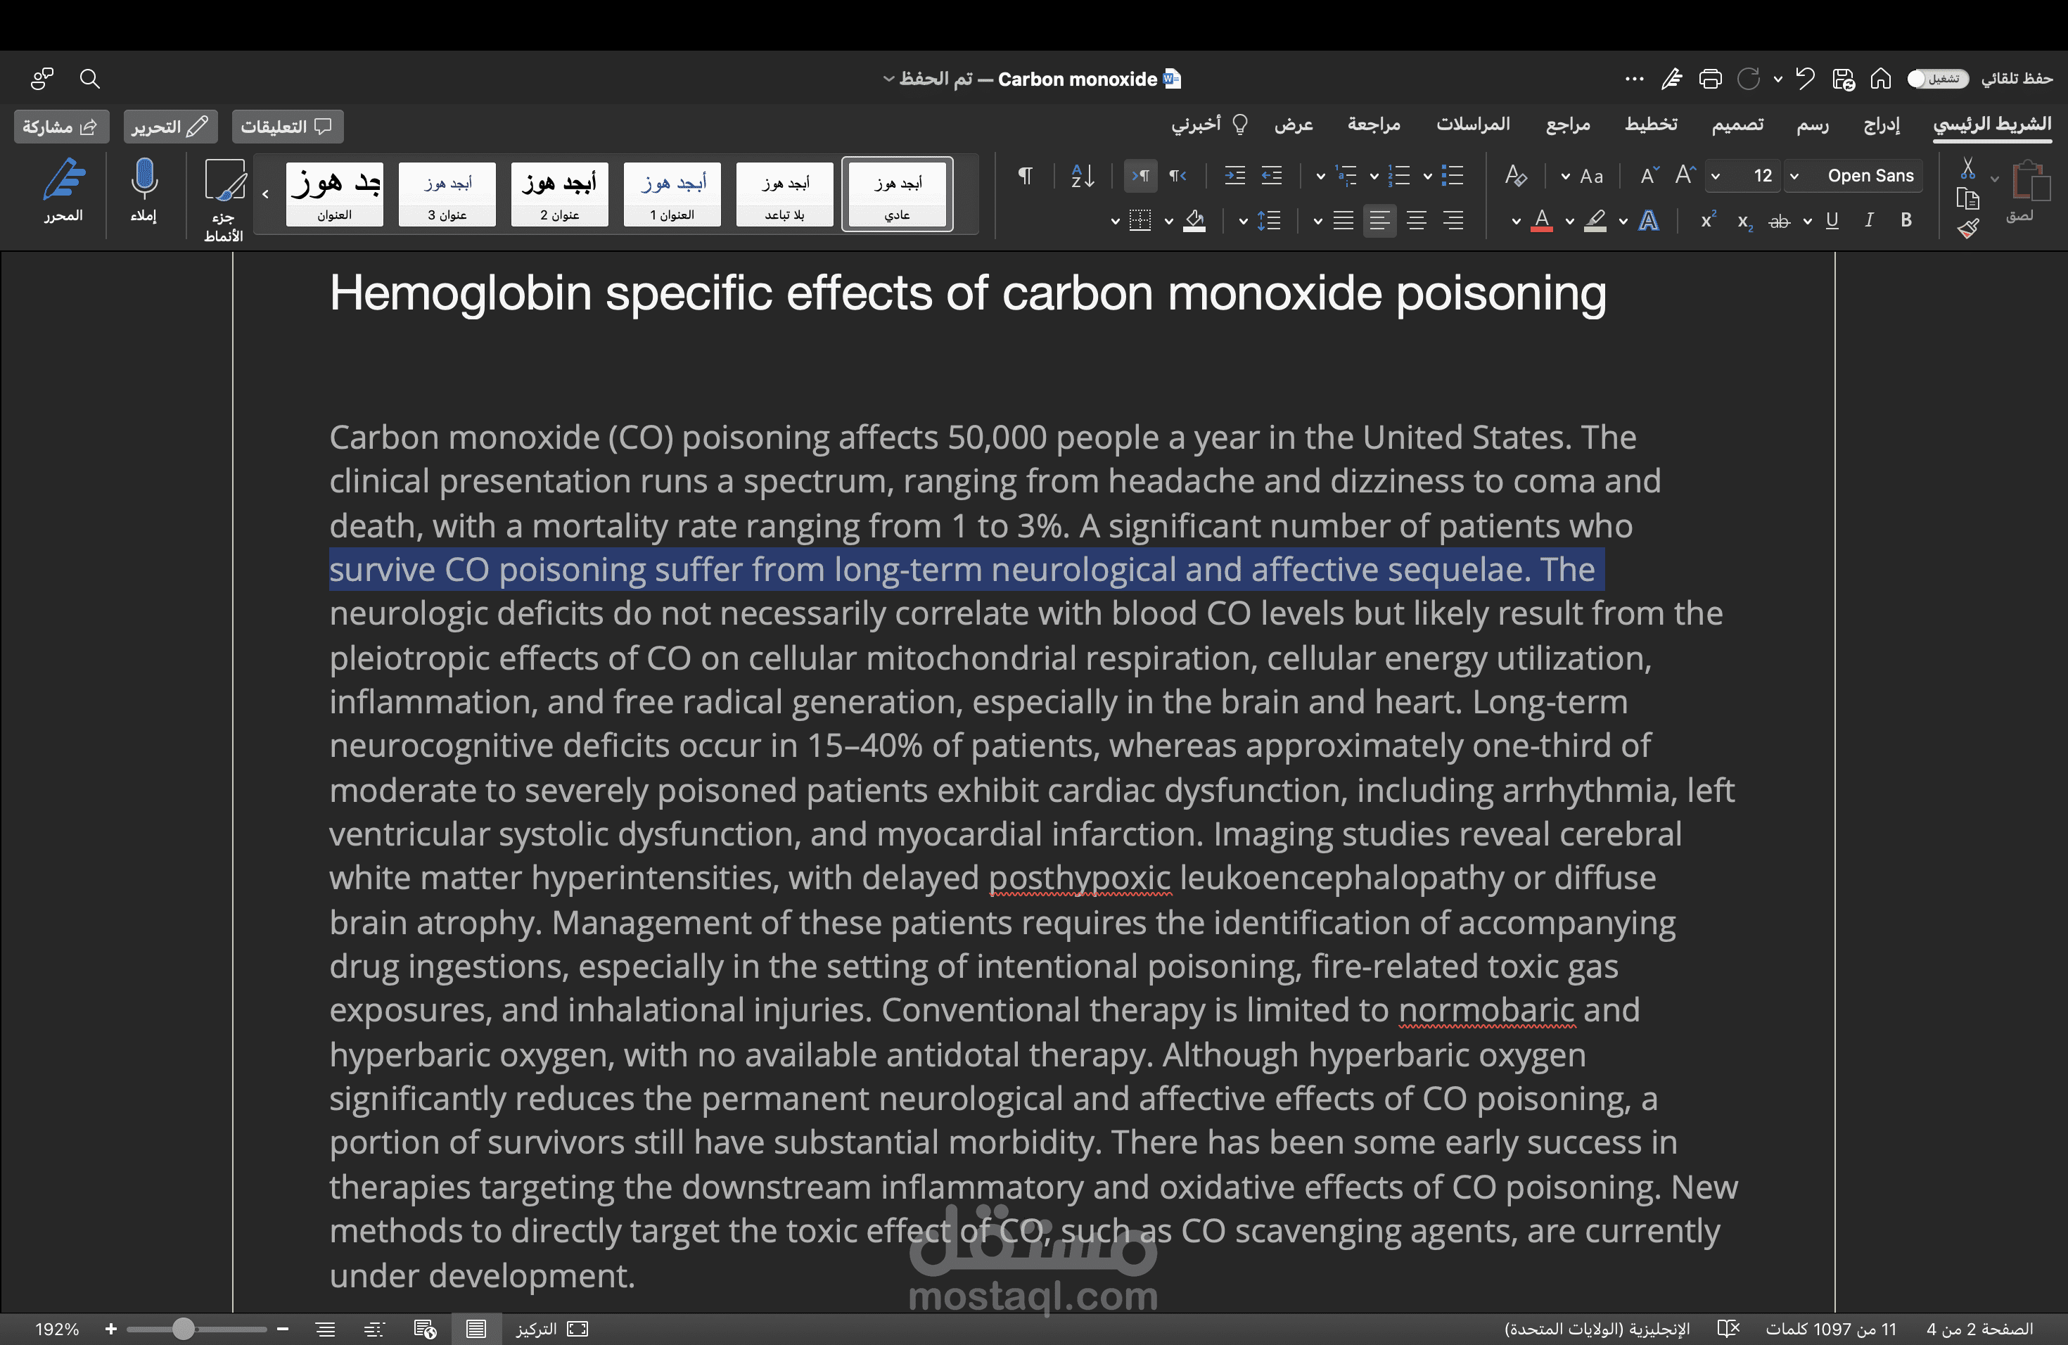Click the Undo arrow in title bar
Viewport: 2068px width, 1345px height.
1806,79
